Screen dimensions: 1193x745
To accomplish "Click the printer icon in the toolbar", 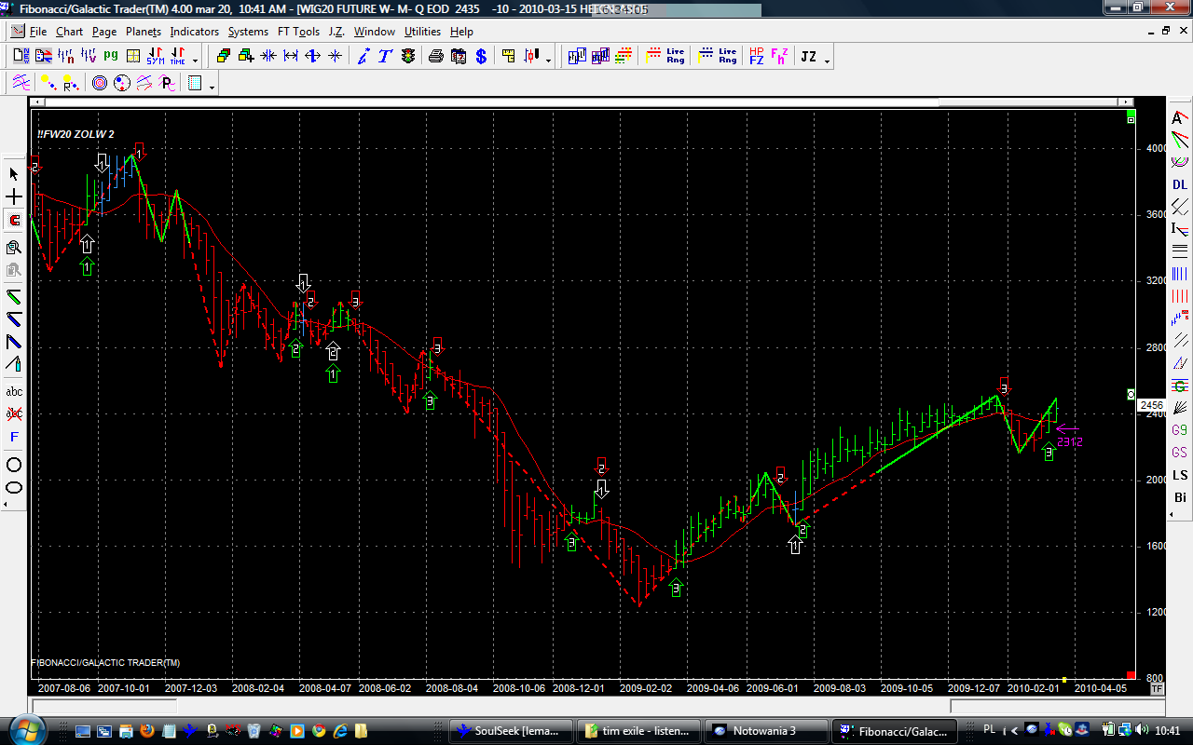I will [435, 57].
